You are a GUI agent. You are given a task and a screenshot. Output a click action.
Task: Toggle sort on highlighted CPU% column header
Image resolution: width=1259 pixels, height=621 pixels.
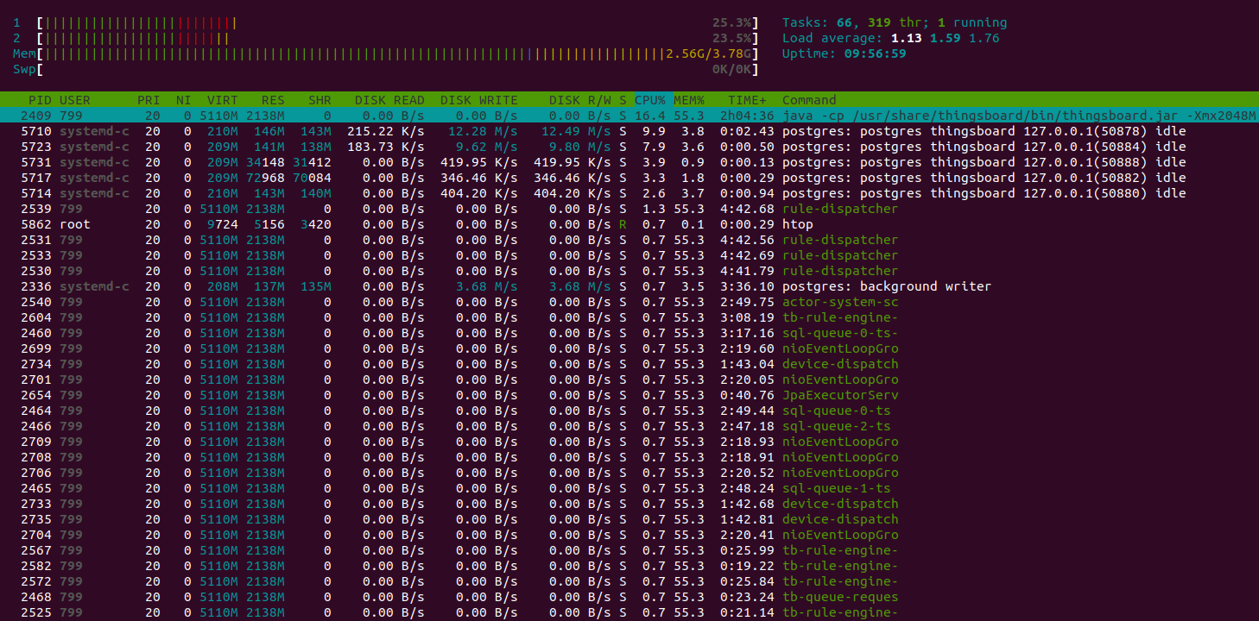(x=649, y=100)
